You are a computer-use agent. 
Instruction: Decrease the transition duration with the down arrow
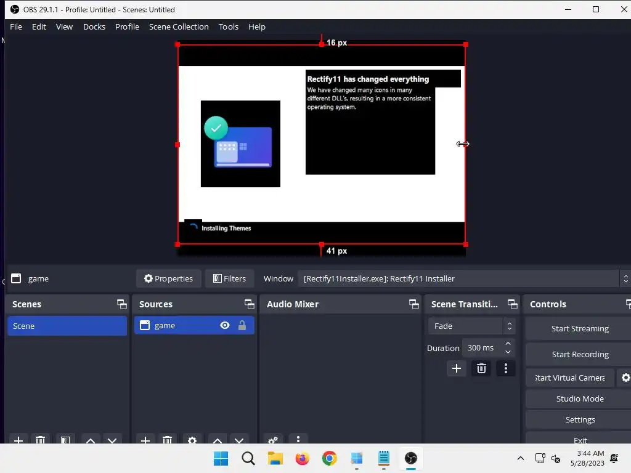(x=508, y=352)
